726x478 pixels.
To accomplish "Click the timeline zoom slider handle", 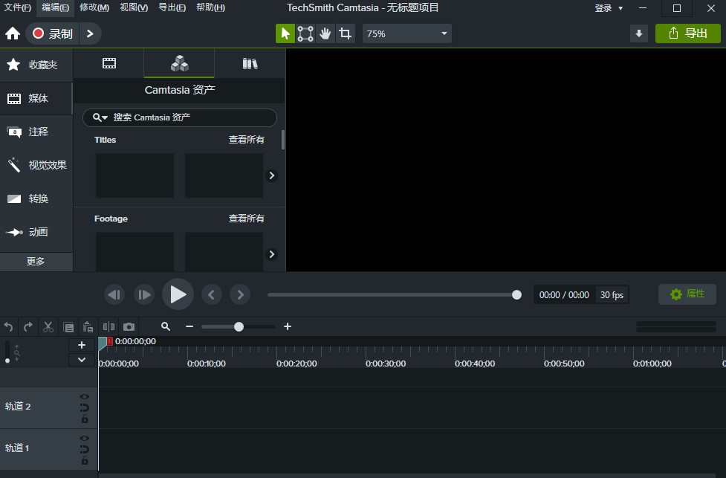I will click(239, 327).
